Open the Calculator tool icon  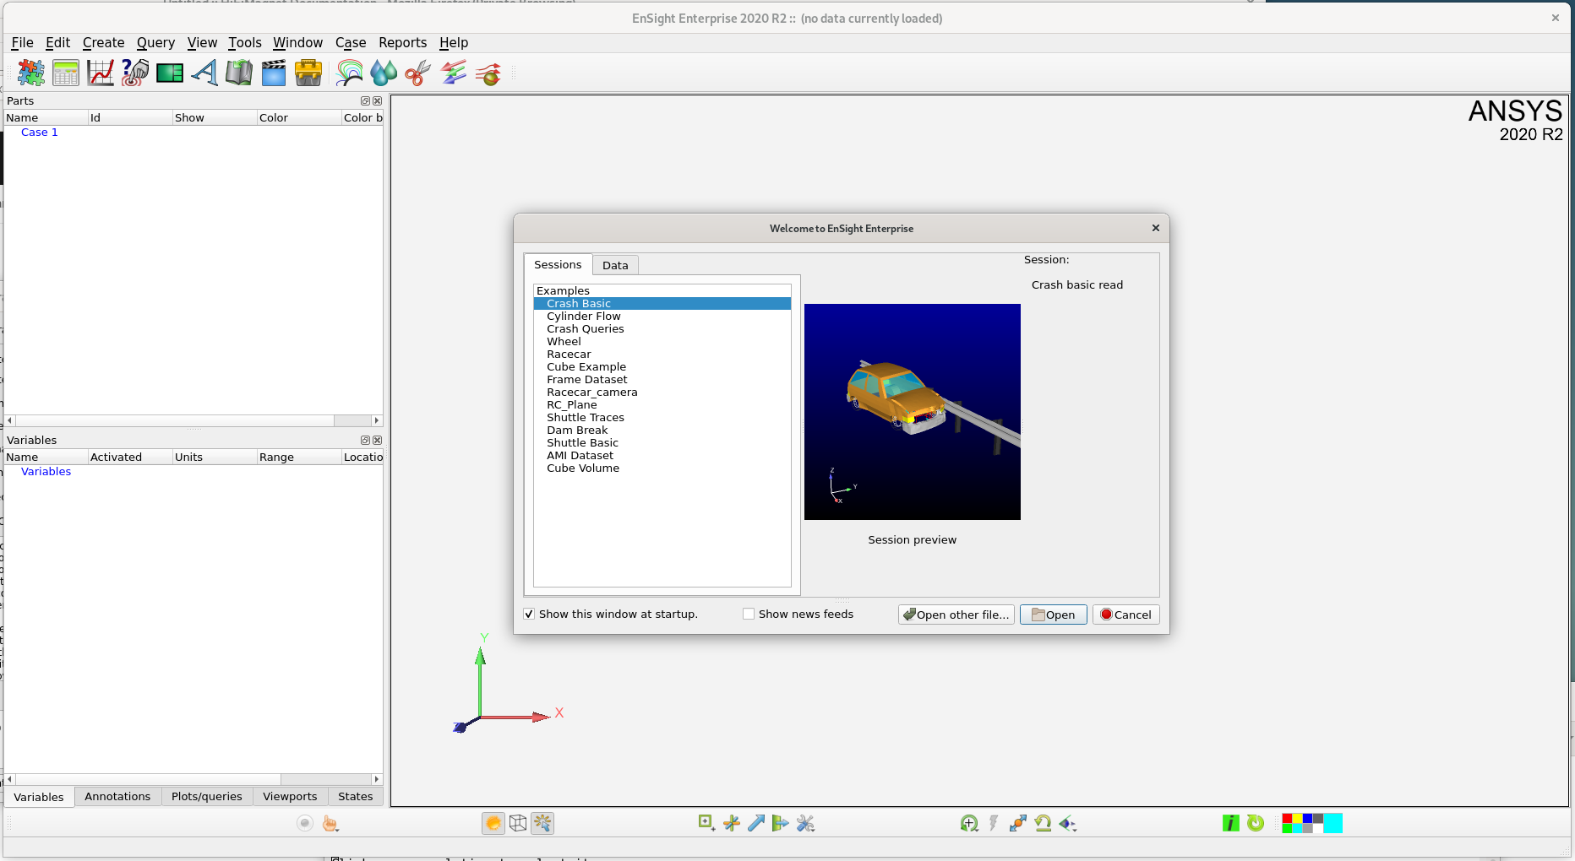66,73
